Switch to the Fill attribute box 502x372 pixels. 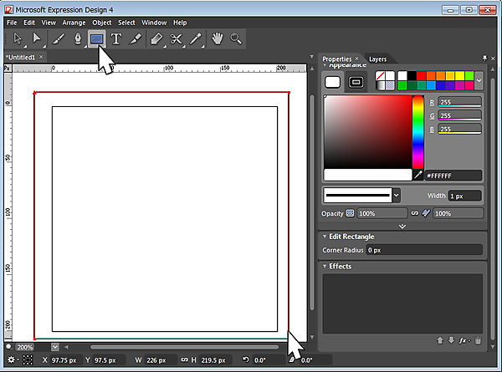(333, 81)
